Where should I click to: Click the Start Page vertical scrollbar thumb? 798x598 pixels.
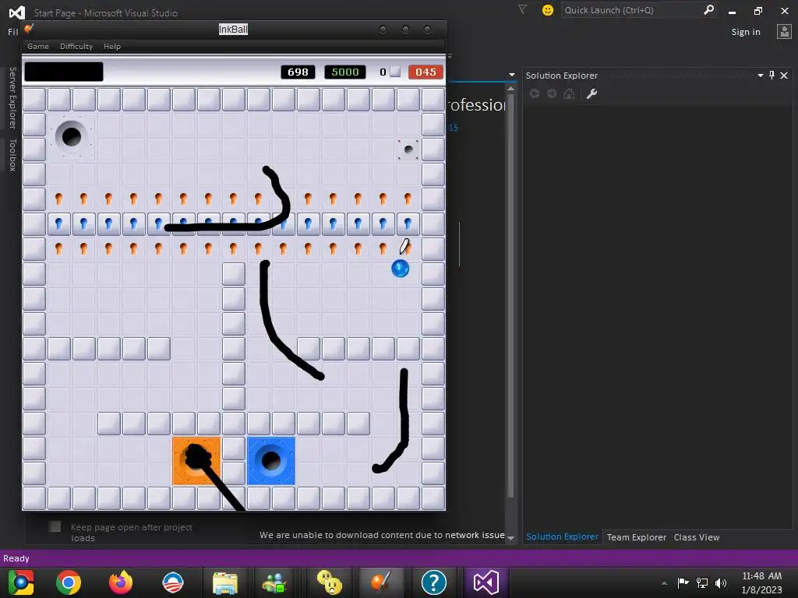point(510,295)
